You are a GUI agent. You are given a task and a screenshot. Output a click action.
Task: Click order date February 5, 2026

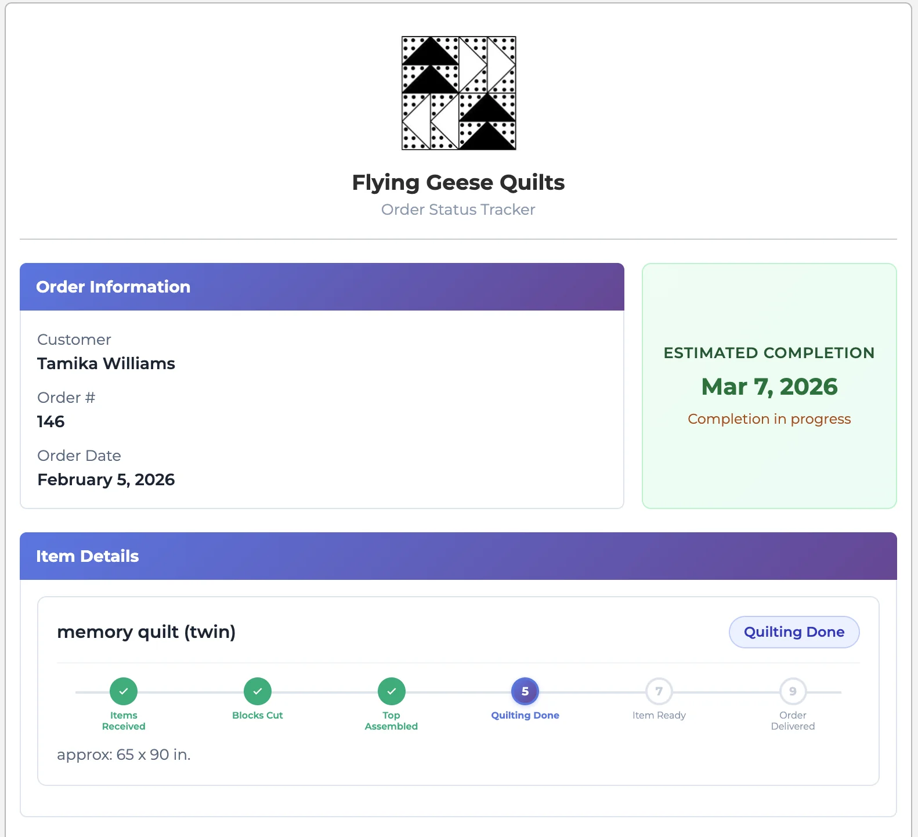click(106, 479)
